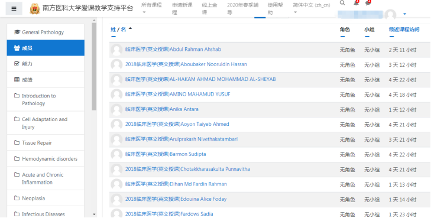Open the 成绩 grades grid item
This screenshot has width=431, height=218.
point(46,80)
